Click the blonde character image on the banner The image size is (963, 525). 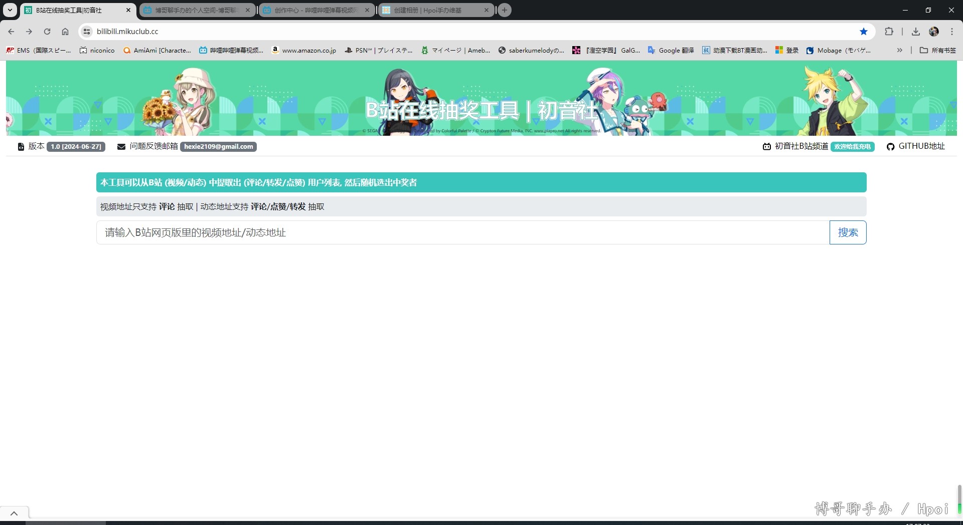coord(833,101)
